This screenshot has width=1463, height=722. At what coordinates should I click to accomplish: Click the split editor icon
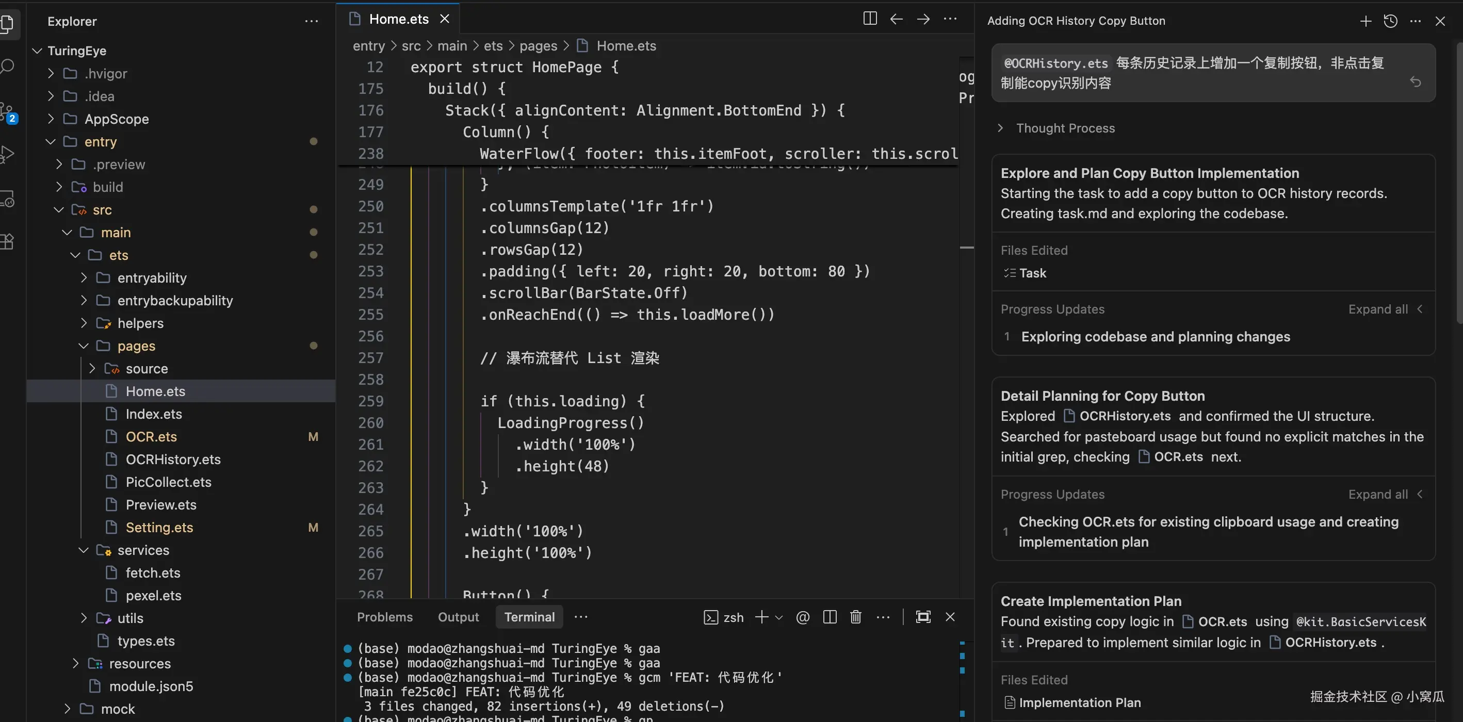(870, 19)
